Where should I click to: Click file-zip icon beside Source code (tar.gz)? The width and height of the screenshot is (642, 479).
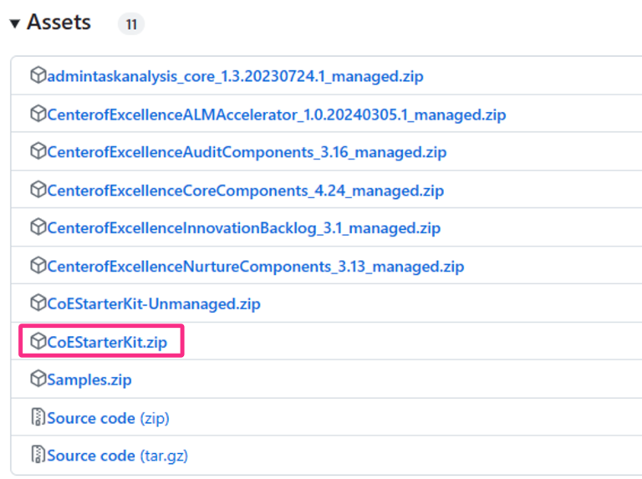(x=38, y=456)
